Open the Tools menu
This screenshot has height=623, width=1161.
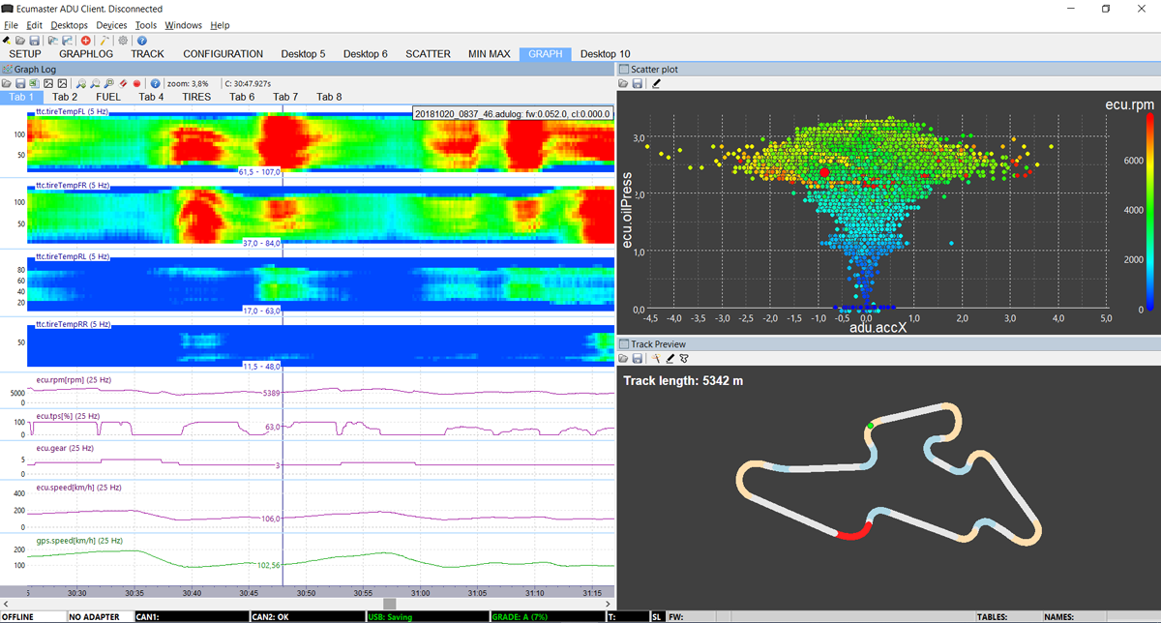point(145,25)
